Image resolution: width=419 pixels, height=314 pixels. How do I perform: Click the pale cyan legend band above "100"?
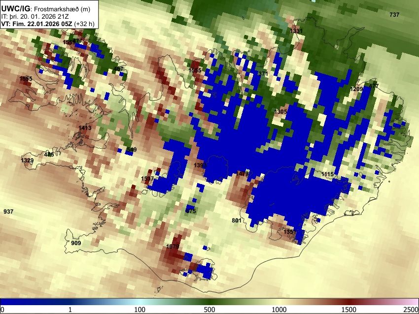(x=140, y=302)
